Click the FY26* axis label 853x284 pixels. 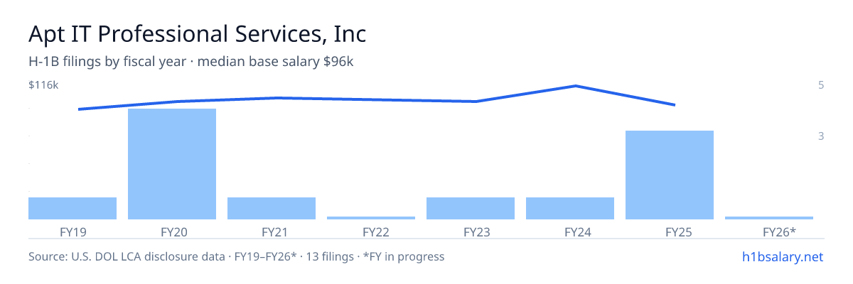779,231
